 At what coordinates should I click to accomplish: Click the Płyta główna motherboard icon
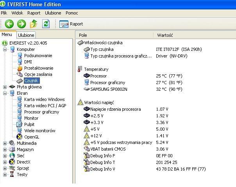click(x=12, y=87)
